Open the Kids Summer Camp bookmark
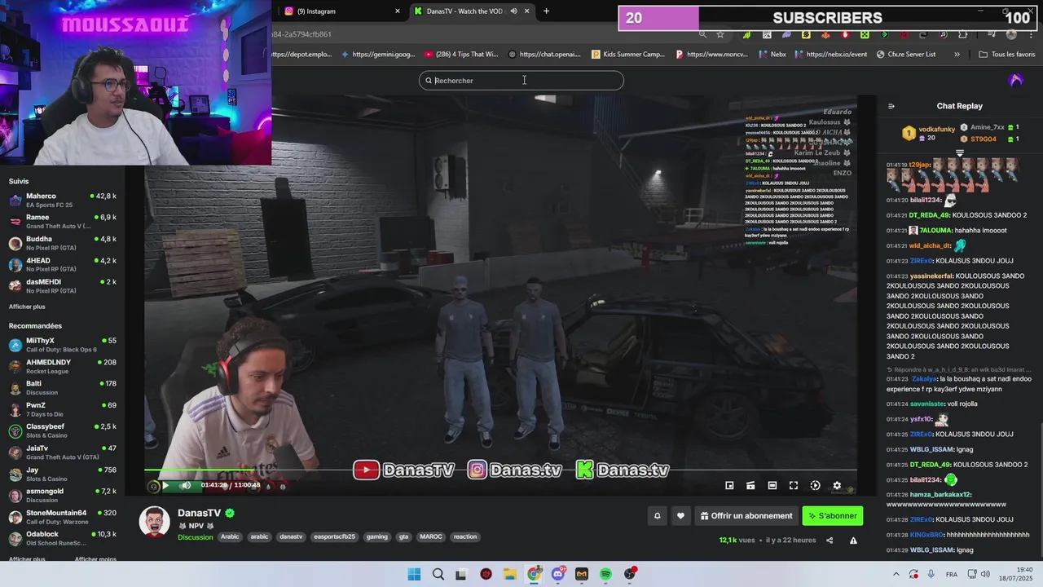This screenshot has height=587, width=1043. [x=628, y=55]
